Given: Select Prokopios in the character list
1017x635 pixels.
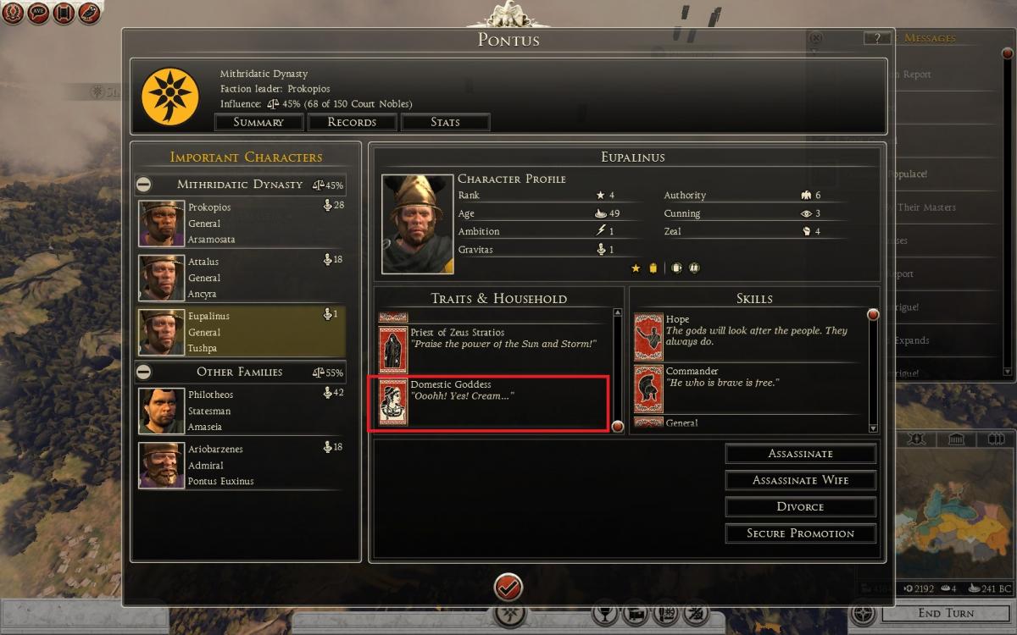Looking at the screenshot, I should pyautogui.click(x=241, y=223).
